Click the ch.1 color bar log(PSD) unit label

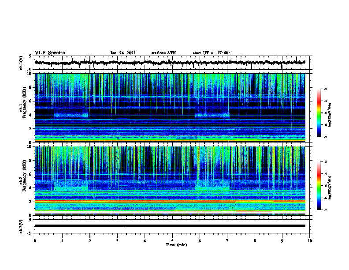(x=330, y=115)
